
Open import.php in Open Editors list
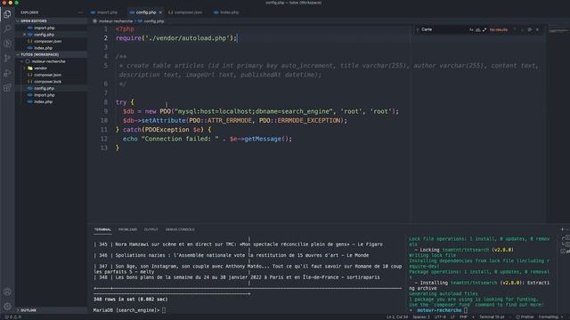click(45, 28)
